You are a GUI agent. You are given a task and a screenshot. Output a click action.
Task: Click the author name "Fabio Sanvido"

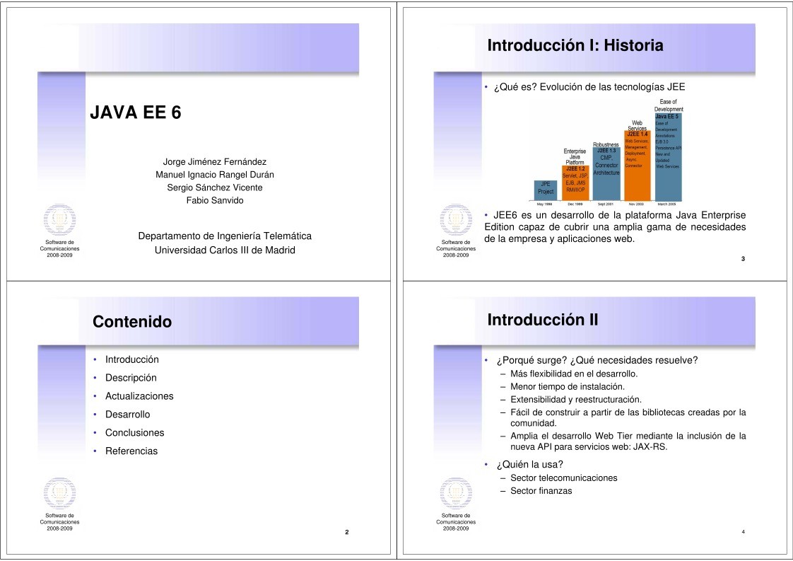tap(214, 200)
